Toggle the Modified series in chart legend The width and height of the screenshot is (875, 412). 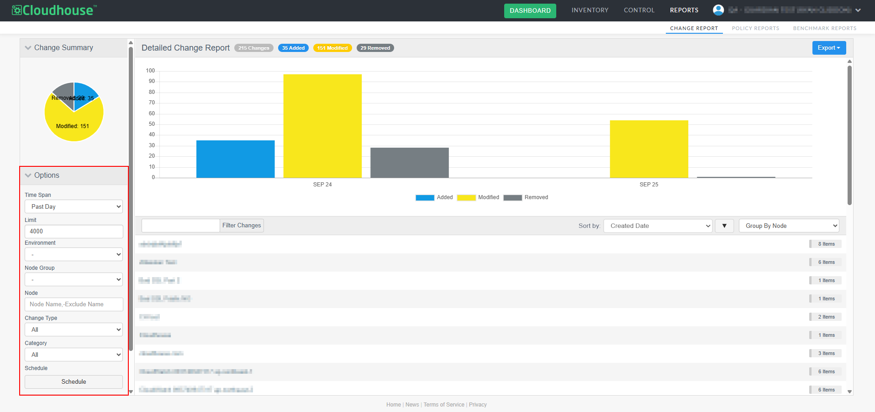pyautogui.click(x=478, y=197)
